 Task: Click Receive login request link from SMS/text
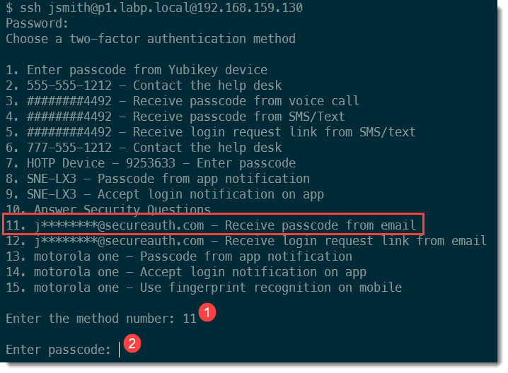[x=211, y=132]
